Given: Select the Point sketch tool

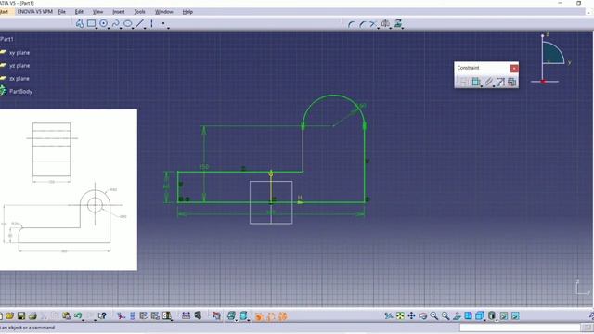Looking at the screenshot, I should coord(163,24).
